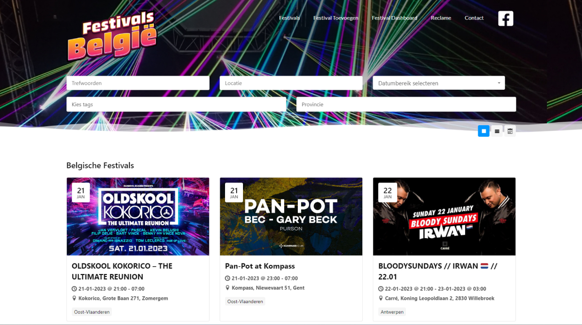Open the Facebook page icon
The width and height of the screenshot is (582, 325).
click(x=505, y=18)
